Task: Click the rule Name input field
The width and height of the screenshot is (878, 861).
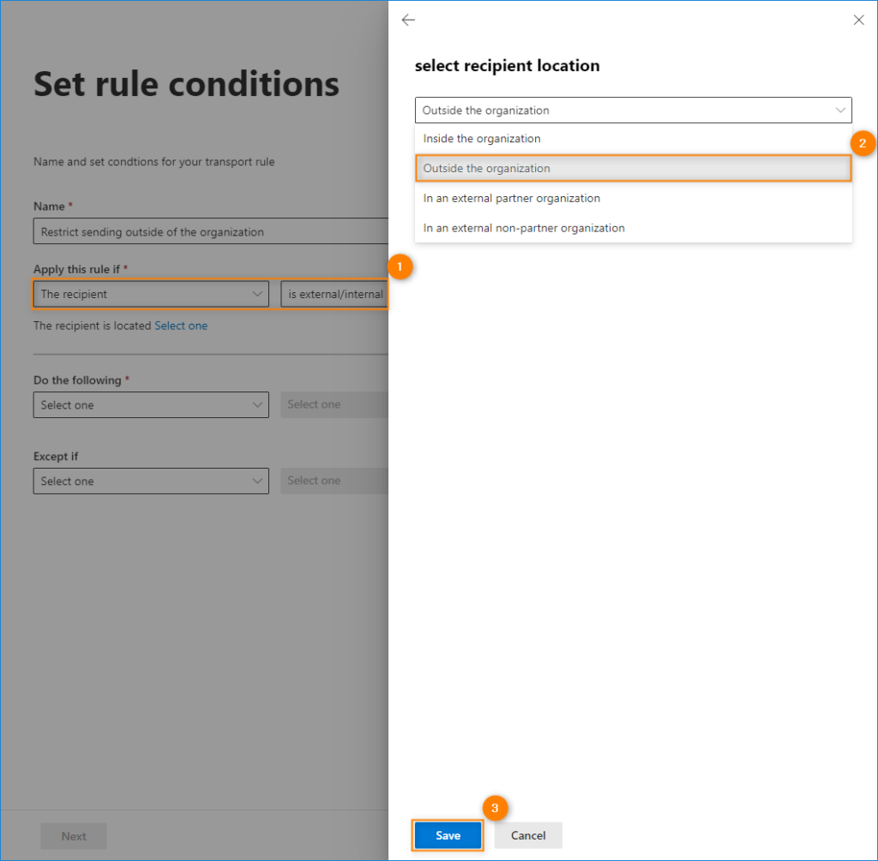Action: (211, 231)
